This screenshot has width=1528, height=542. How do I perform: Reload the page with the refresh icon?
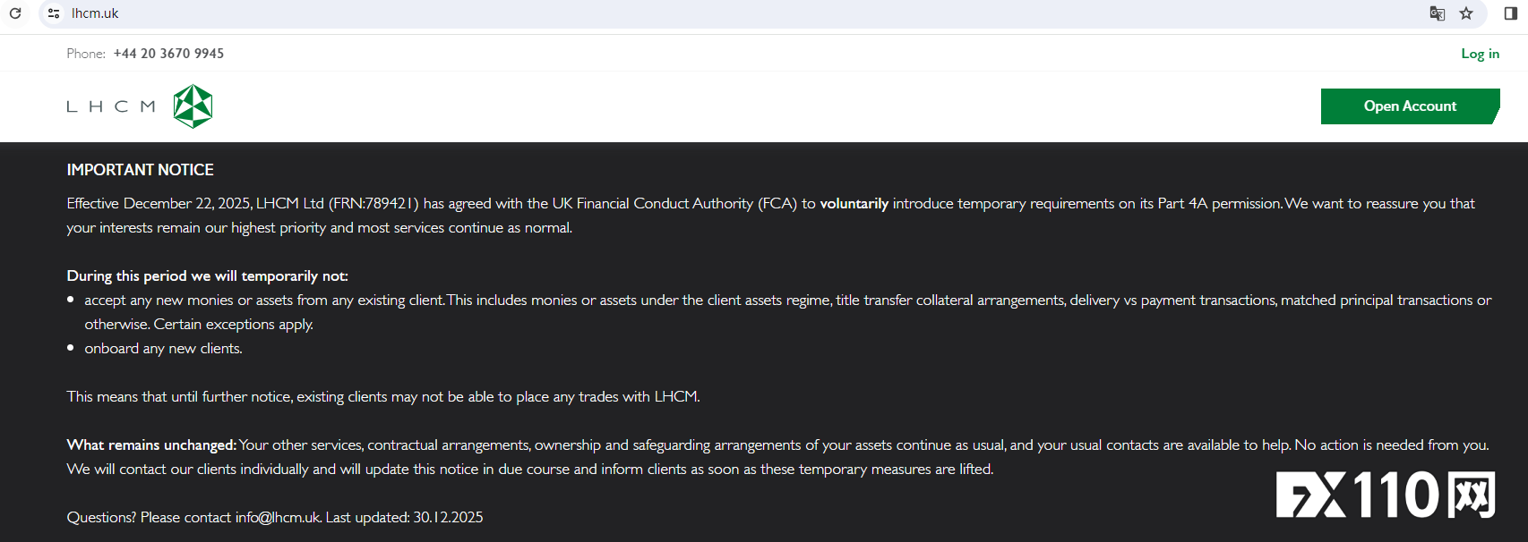[x=15, y=13]
